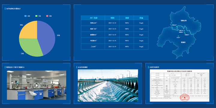216x108 pixels.
Task: Open the water plant aeration photo
Action: pos(108,85)
